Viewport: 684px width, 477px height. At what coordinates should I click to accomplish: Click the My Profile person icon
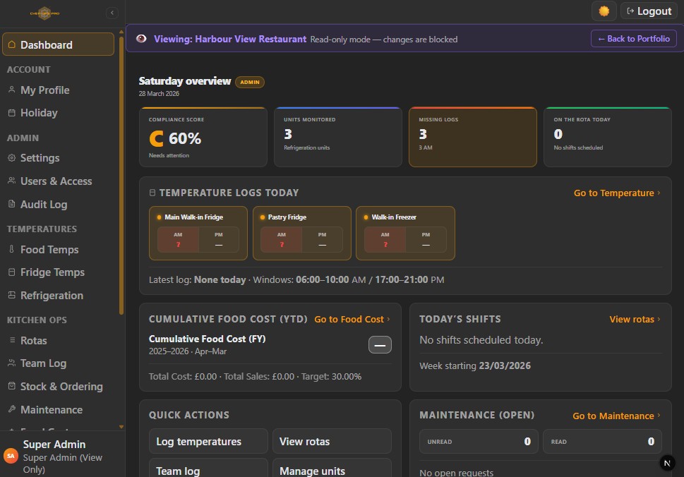[12, 90]
